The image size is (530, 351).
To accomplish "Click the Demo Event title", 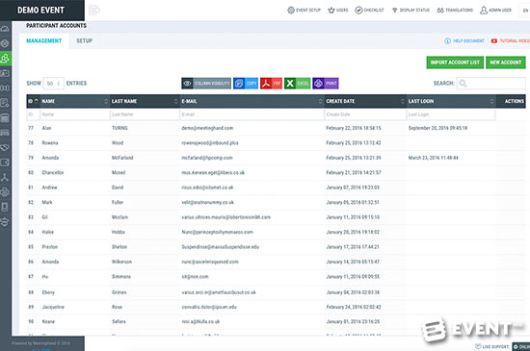I will click(40, 11).
